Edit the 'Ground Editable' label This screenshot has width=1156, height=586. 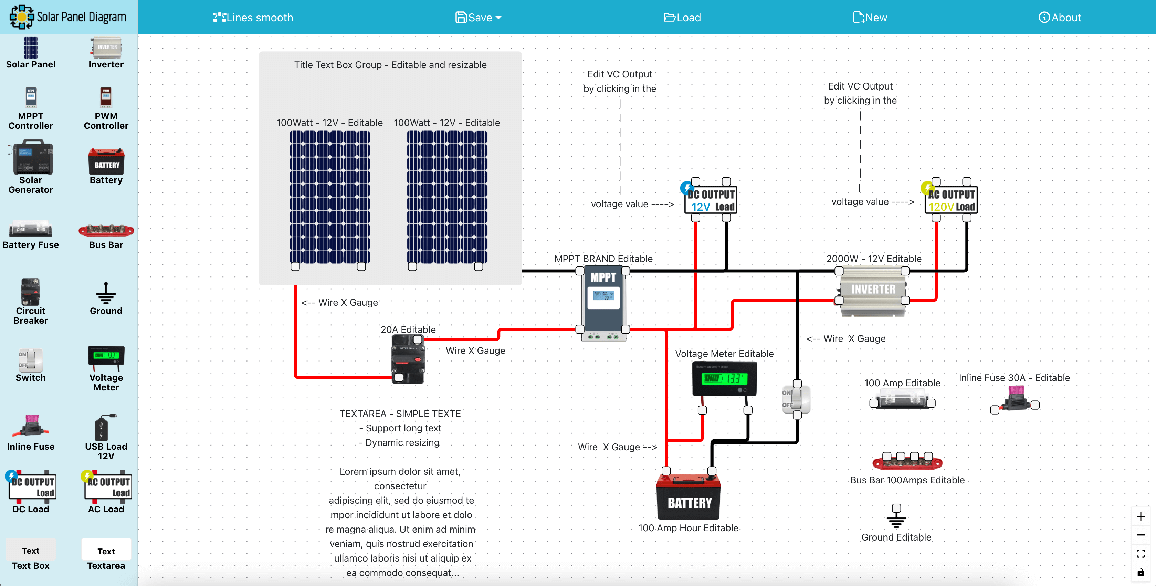pyautogui.click(x=896, y=537)
